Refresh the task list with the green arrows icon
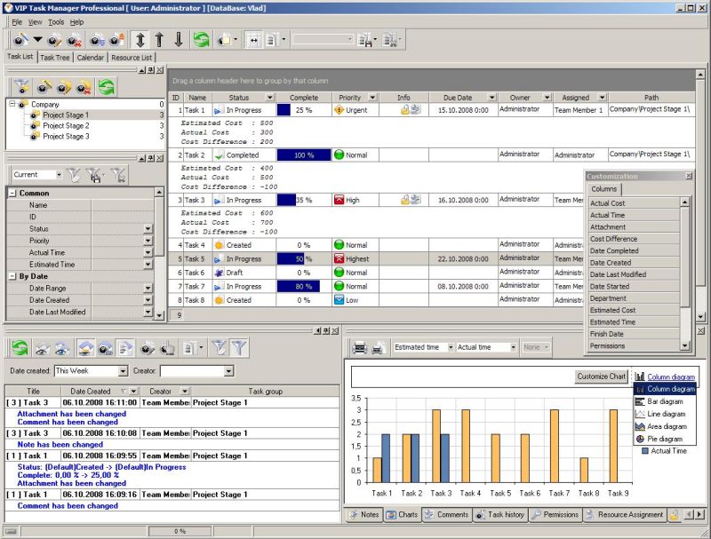 [201, 39]
